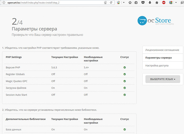Screen dimensions: 184x134
Task: Click the address bar URL field
Action: (x=53, y=3)
